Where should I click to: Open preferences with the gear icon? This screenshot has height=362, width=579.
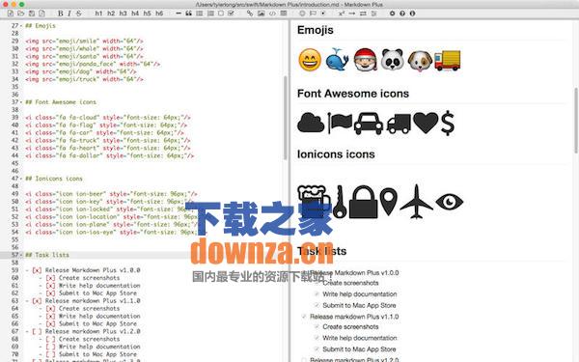[x=392, y=14]
